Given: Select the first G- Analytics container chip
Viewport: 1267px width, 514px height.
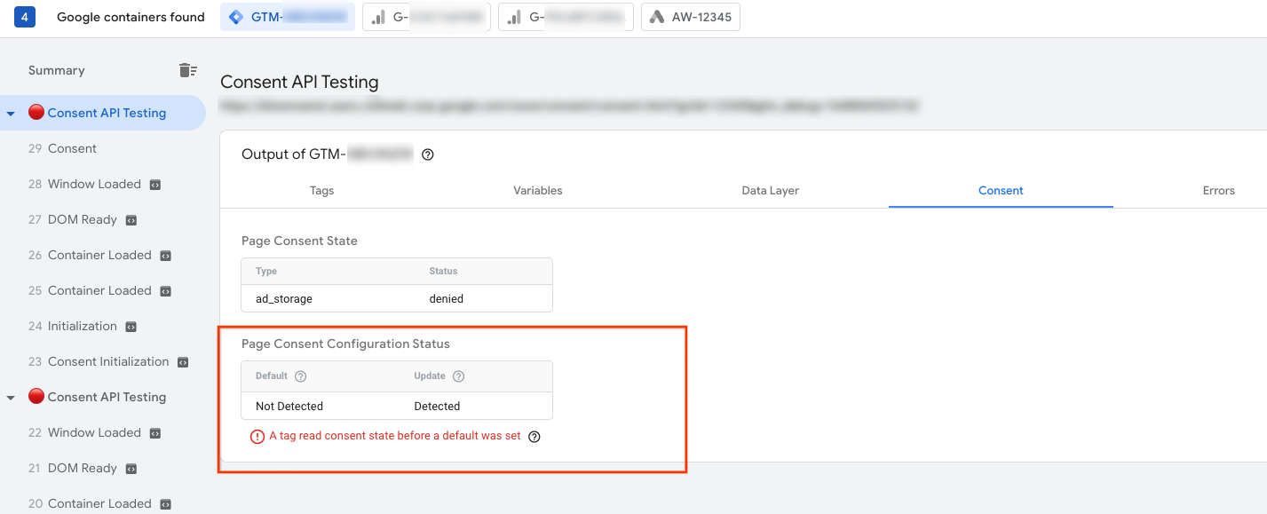Looking at the screenshot, I should 427,17.
